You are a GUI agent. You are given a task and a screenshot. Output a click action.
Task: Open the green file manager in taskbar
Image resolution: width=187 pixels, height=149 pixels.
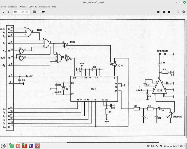11,146
